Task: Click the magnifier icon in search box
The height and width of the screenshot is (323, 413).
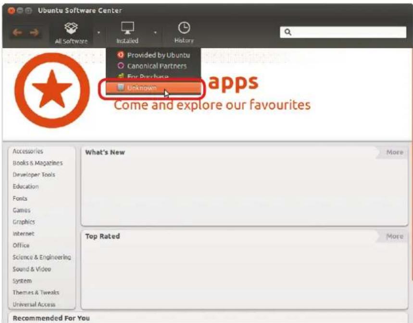Action: [x=288, y=32]
